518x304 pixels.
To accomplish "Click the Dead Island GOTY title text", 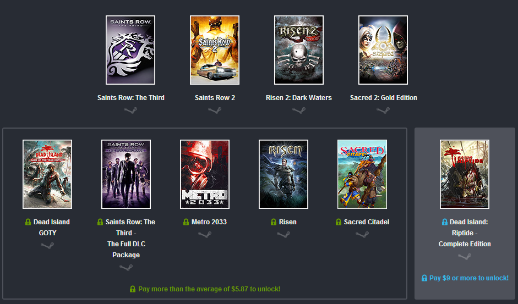I will [x=51, y=227].
